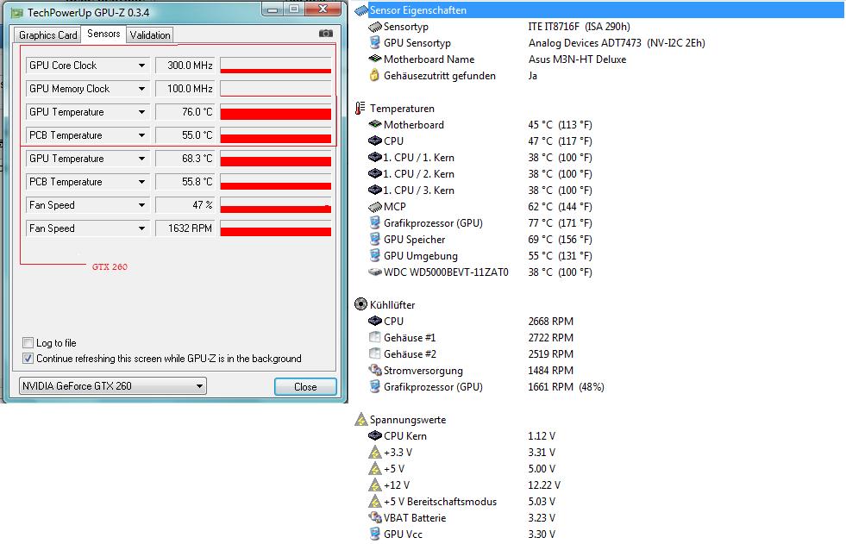Select the icon for 1. CPU / 3. Kern
846x544 pixels.
point(375,190)
